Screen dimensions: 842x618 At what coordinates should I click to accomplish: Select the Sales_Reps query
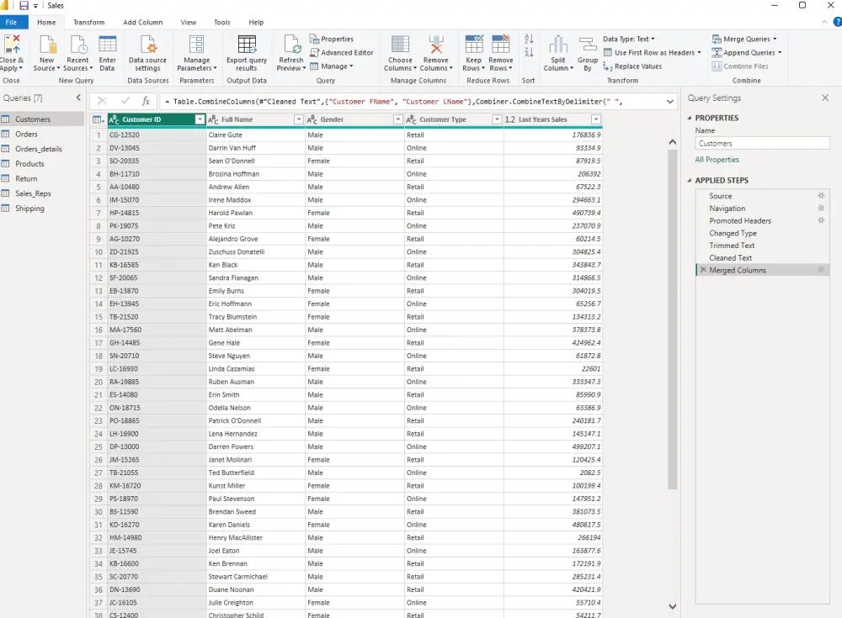[x=42, y=193]
